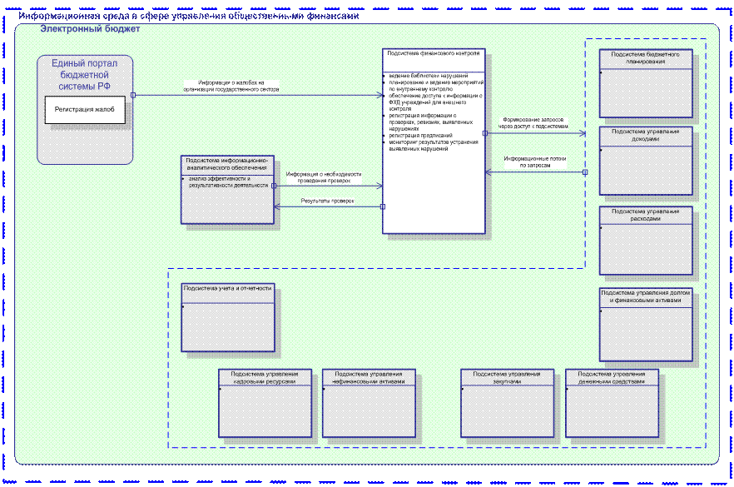Click the Подсистема управления закупками box
The height and width of the screenshot is (487, 734).
click(x=506, y=402)
